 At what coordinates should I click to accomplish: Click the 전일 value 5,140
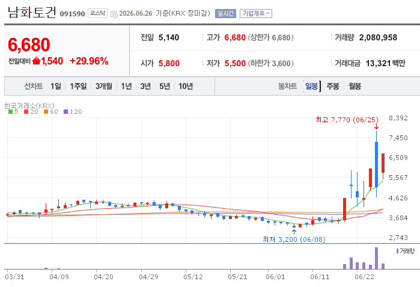[x=169, y=37]
